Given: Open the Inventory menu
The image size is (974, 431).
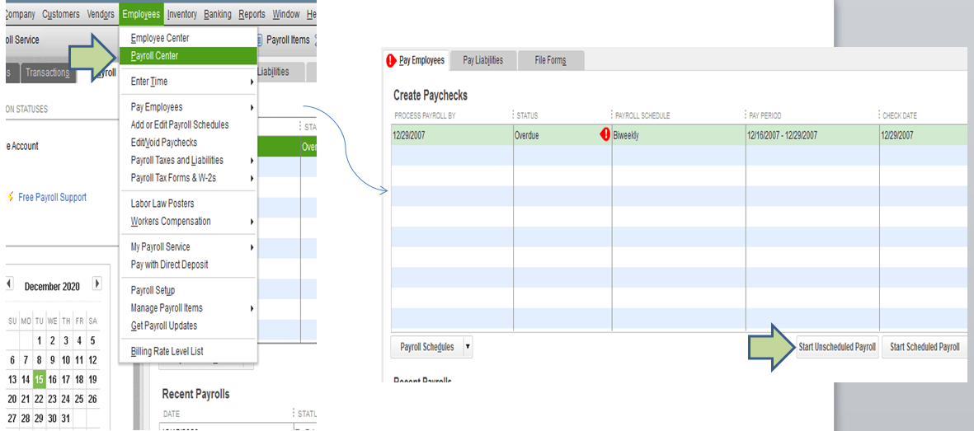Looking at the screenshot, I should pyautogui.click(x=182, y=14).
